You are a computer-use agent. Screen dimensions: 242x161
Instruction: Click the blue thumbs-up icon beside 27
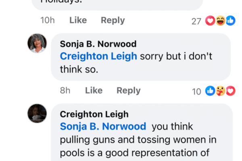click(x=230, y=21)
